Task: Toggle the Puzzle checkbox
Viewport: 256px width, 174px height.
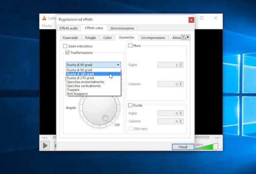Action: 131,105
